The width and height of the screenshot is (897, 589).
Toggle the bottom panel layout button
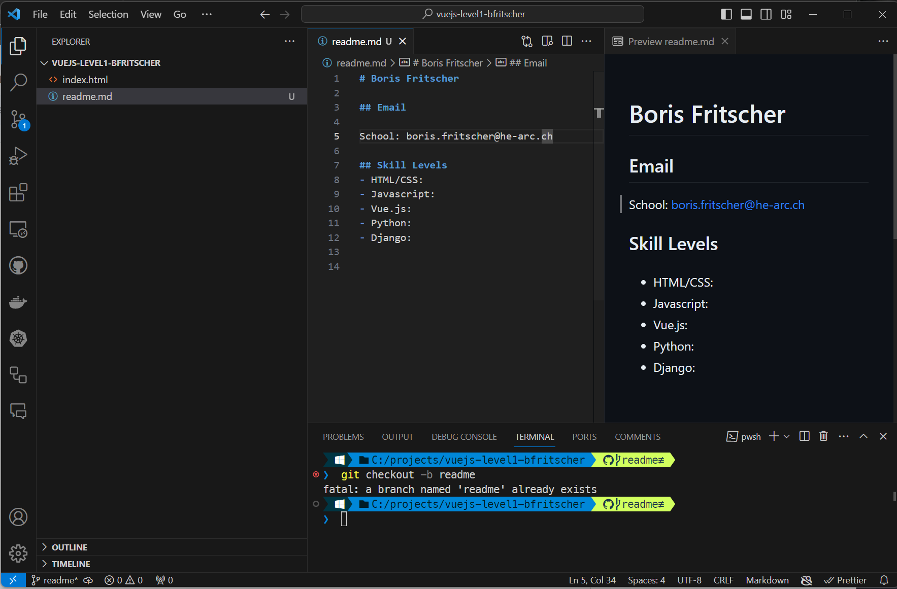pos(746,14)
